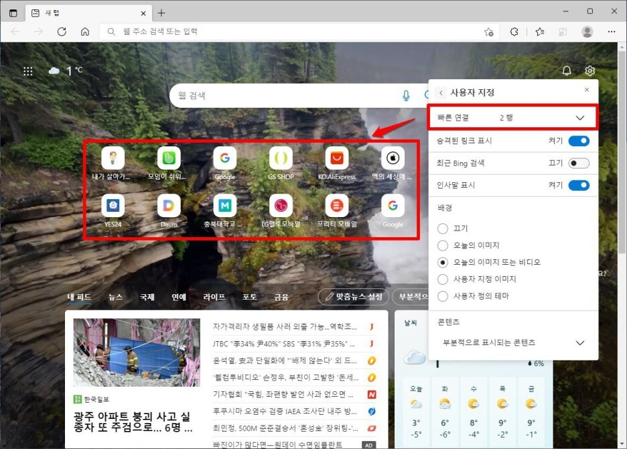Viewport: 627px width, 449px height.
Task: Open notifications bell icon
Action: pyautogui.click(x=567, y=71)
